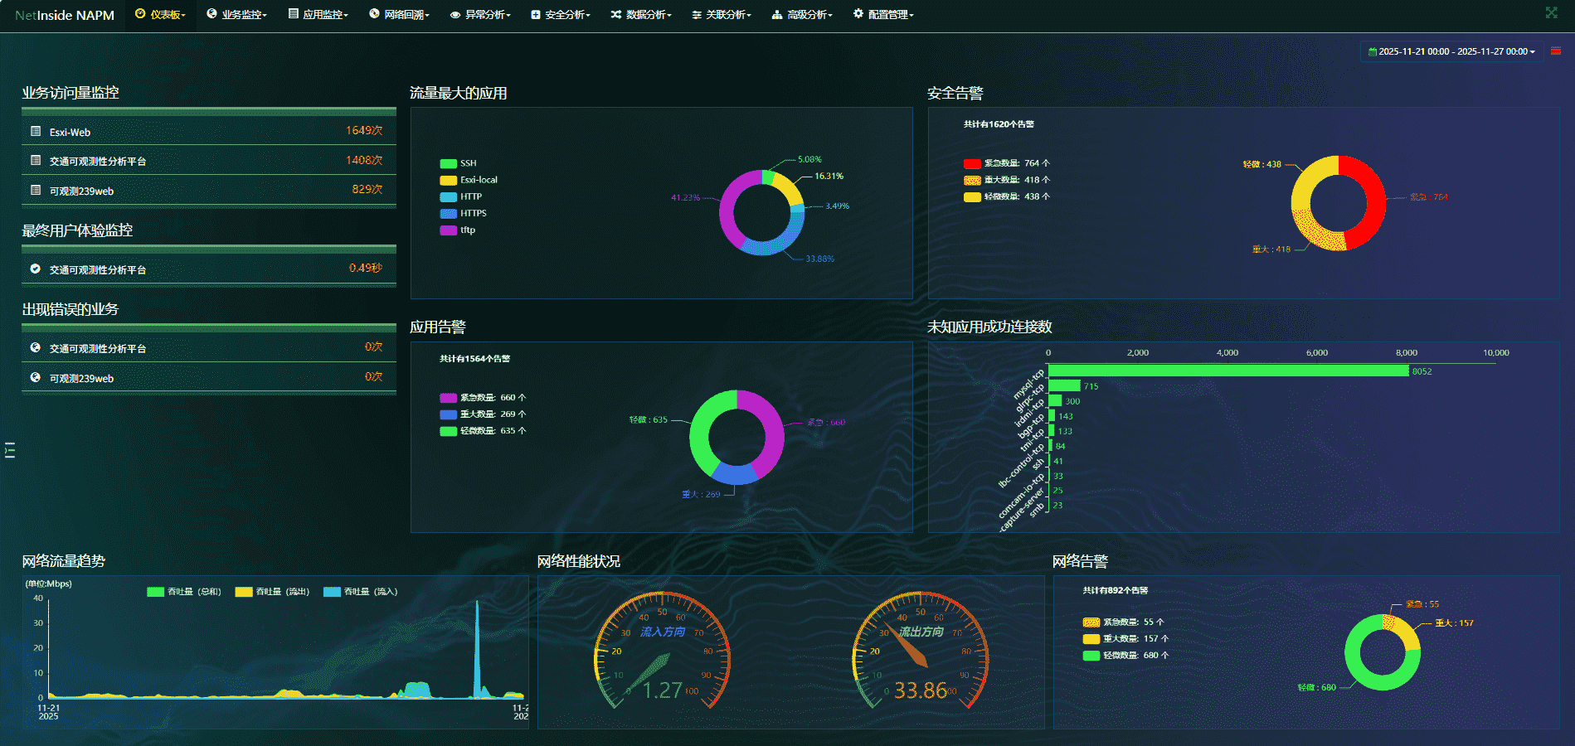Viewport: 1575px width, 746px height.
Task: Toggle 吞吐量 (流出) series in traffic trend
Action: pos(272,592)
